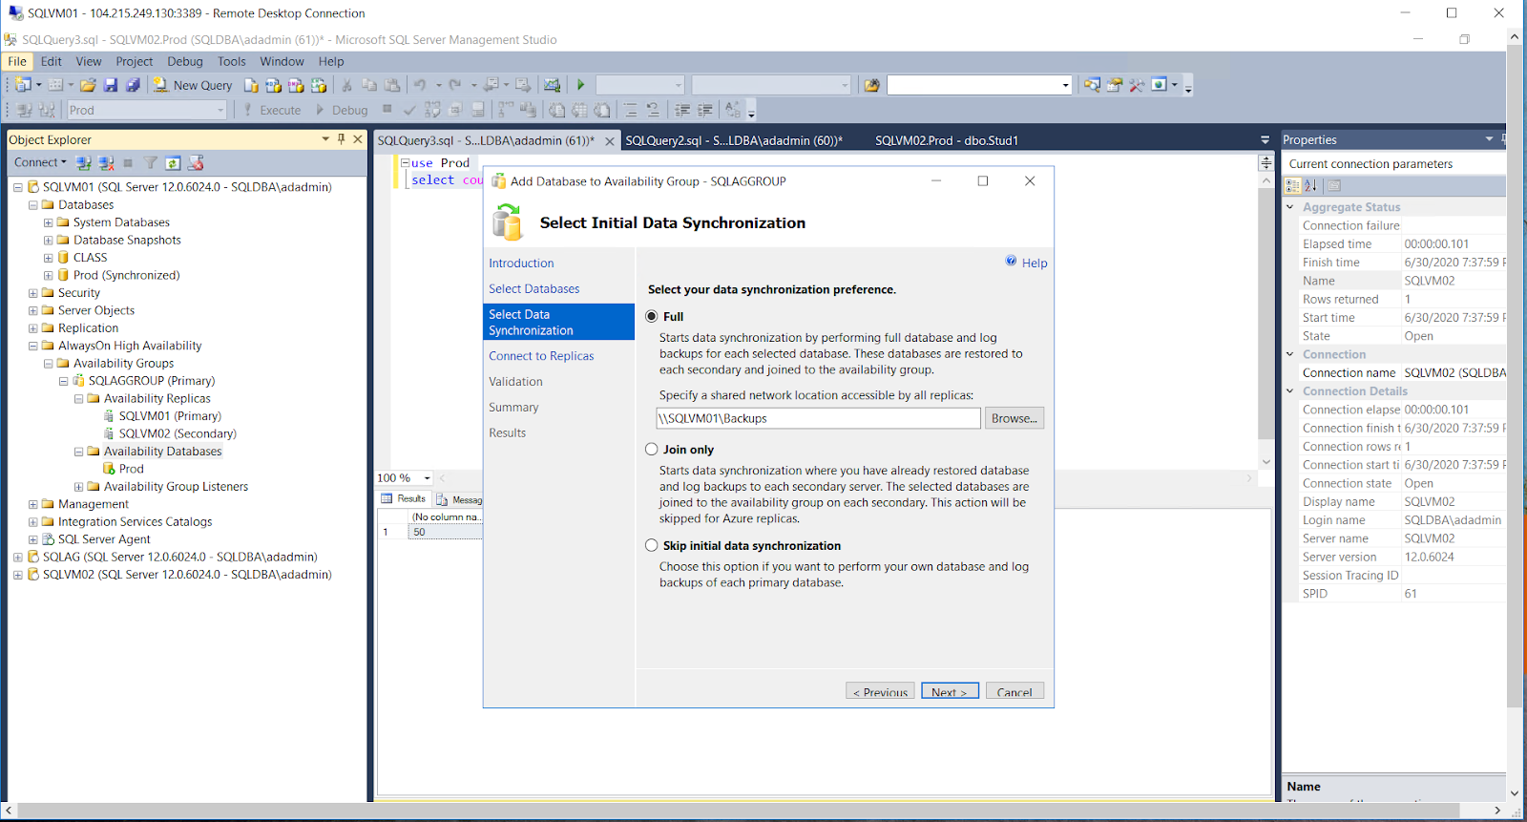
Task: Open the Window menu
Action: [282, 61]
